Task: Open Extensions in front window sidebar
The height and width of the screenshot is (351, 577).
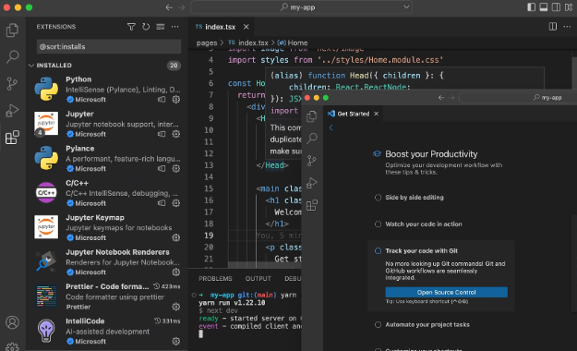Action: [312, 205]
